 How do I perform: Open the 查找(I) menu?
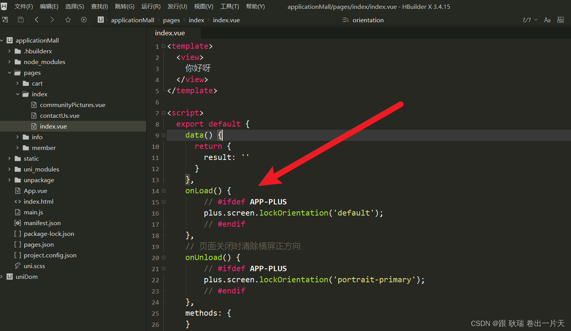[x=100, y=7]
